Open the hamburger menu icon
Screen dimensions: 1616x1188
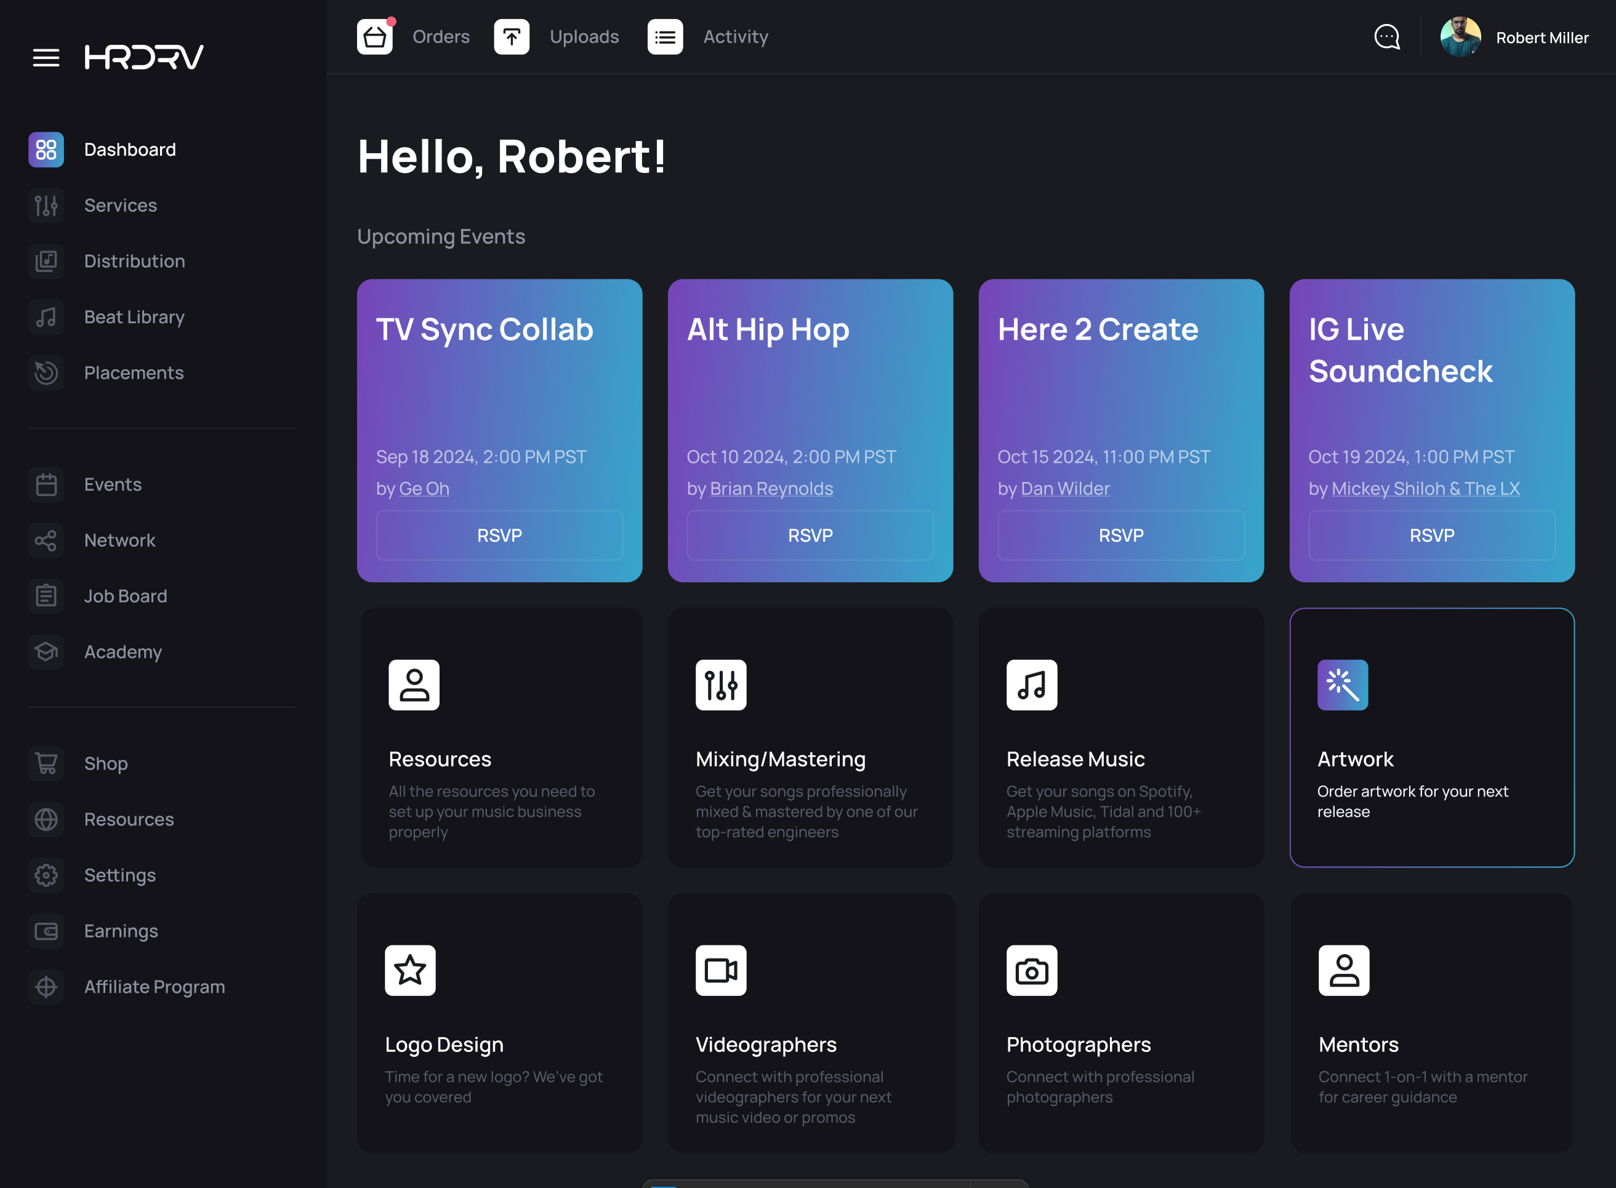46,57
